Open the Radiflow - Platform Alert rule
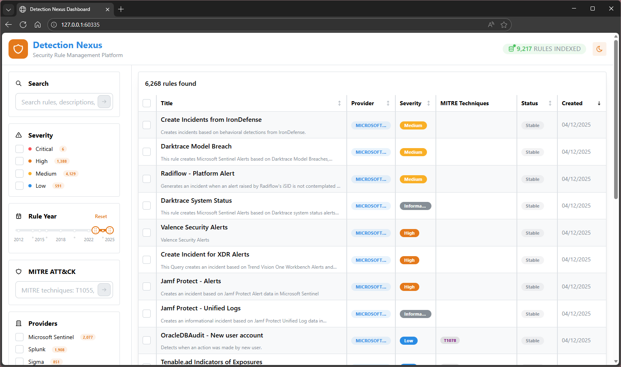This screenshot has width=621, height=367. click(x=198, y=173)
